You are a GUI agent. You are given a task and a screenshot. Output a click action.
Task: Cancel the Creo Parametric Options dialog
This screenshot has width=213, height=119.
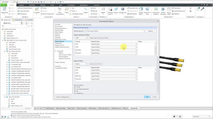pos(154,97)
